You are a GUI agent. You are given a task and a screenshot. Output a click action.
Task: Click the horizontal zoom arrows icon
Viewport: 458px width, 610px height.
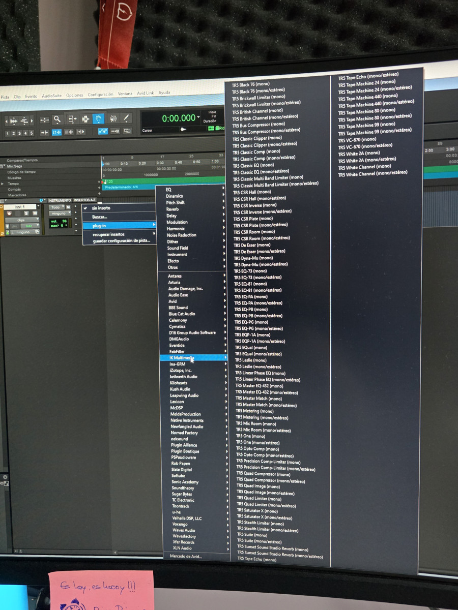pyautogui.click(x=44, y=120)
